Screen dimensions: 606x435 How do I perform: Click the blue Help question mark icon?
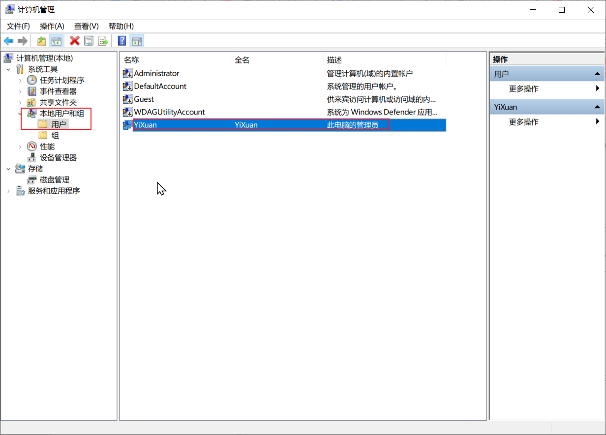coord(122,41)
